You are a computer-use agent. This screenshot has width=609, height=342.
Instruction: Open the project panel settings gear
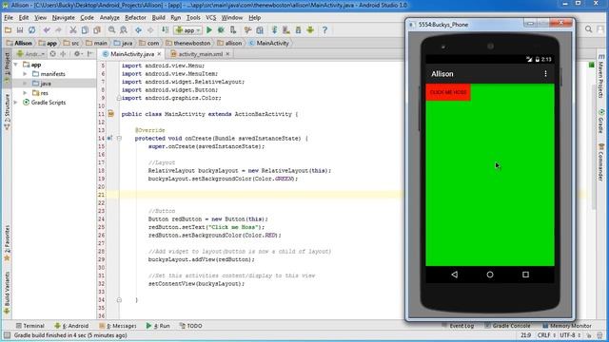pos(77,54)
